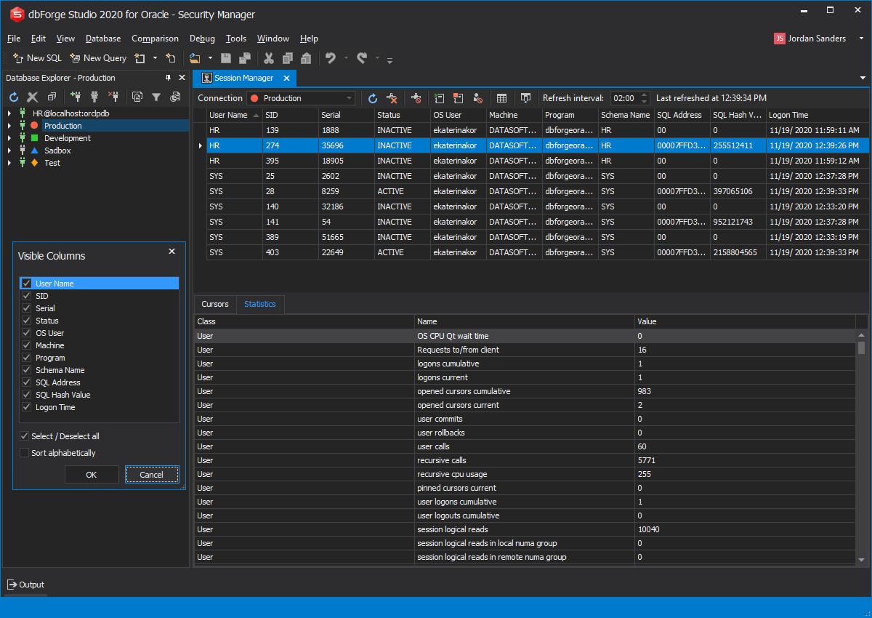Open the Database menu
The width and height of the screenshot is (872, 618).
coord(103,39)
